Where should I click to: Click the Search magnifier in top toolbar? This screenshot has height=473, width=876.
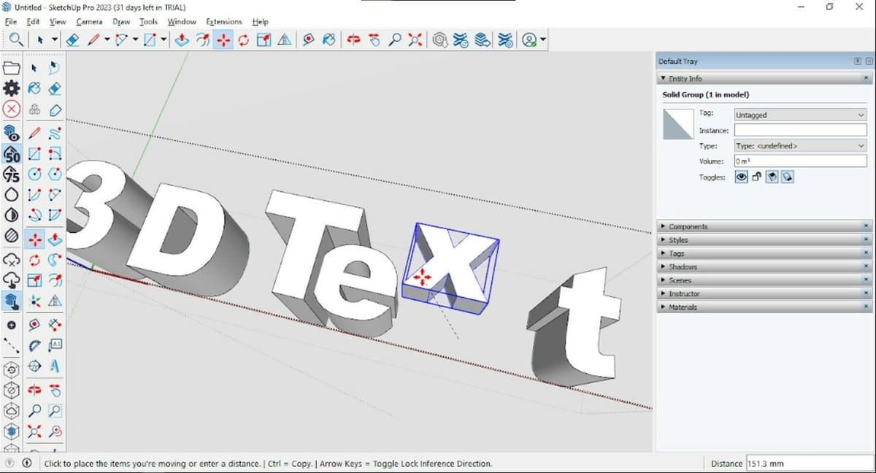pos(15,40)
